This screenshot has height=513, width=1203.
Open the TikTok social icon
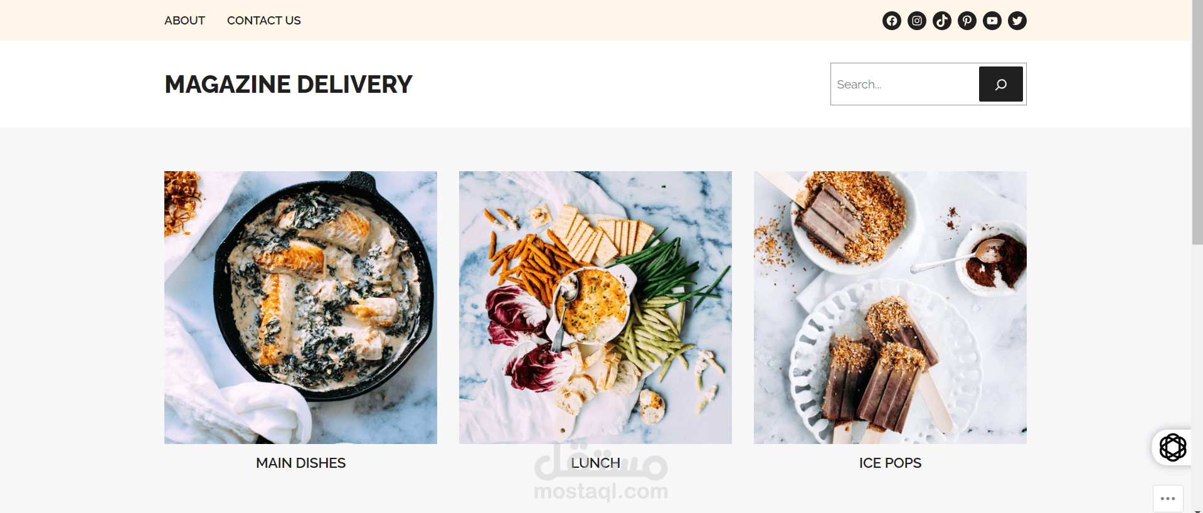pos(941,21)
